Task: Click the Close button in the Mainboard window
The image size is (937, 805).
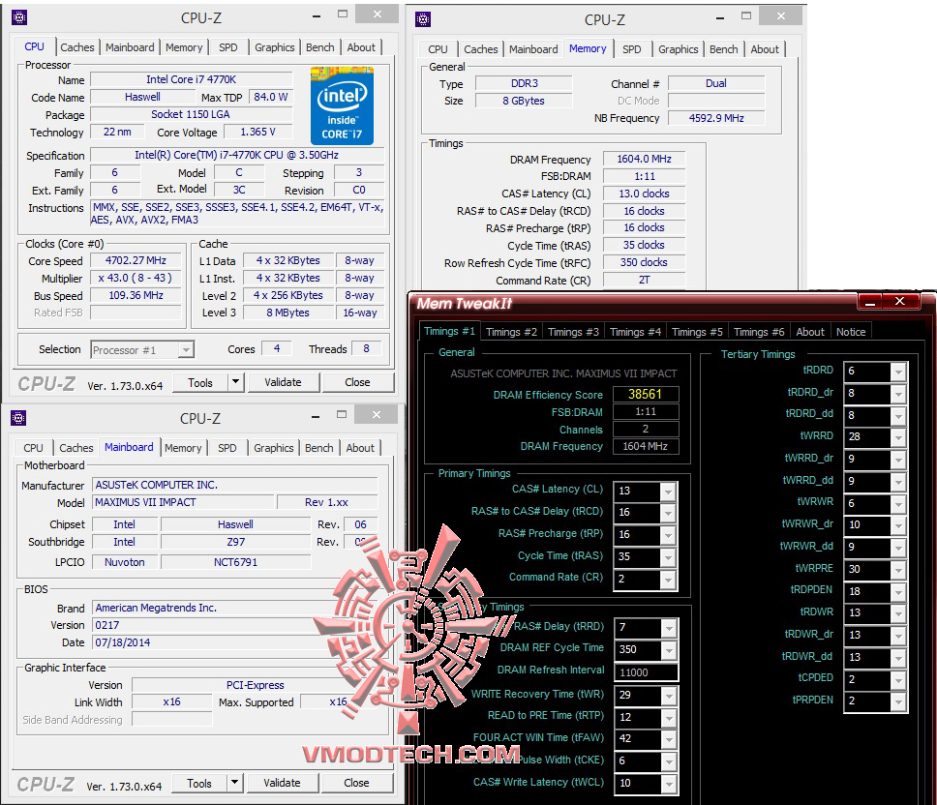Action: point(356,783)
